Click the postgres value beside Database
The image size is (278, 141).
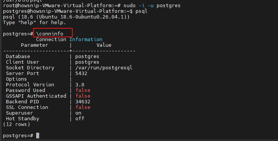click(x=87, y=57)
